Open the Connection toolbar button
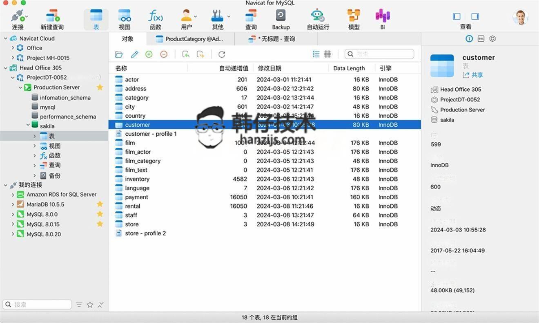539x323 pixels. coord(18,19)
